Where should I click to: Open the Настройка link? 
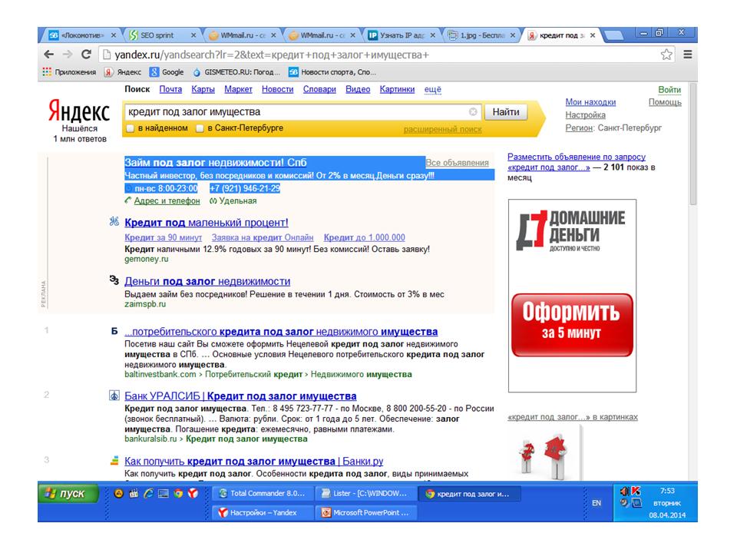585,114
